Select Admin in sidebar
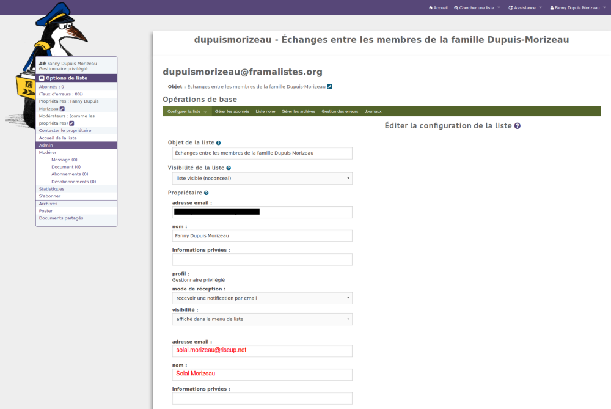This screenshot has height=409, width=611. coord(76,145)
